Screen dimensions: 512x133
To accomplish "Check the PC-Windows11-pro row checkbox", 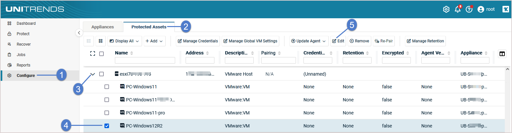I will (x=107, y=113).
